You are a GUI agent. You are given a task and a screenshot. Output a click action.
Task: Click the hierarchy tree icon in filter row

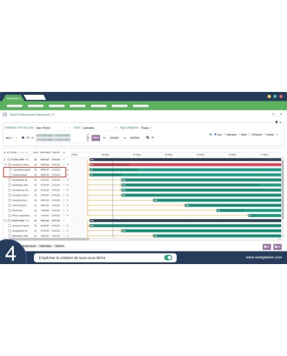pos(28,138)
